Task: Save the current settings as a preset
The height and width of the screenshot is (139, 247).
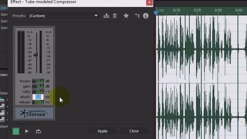Action: (x=107, y=15)
